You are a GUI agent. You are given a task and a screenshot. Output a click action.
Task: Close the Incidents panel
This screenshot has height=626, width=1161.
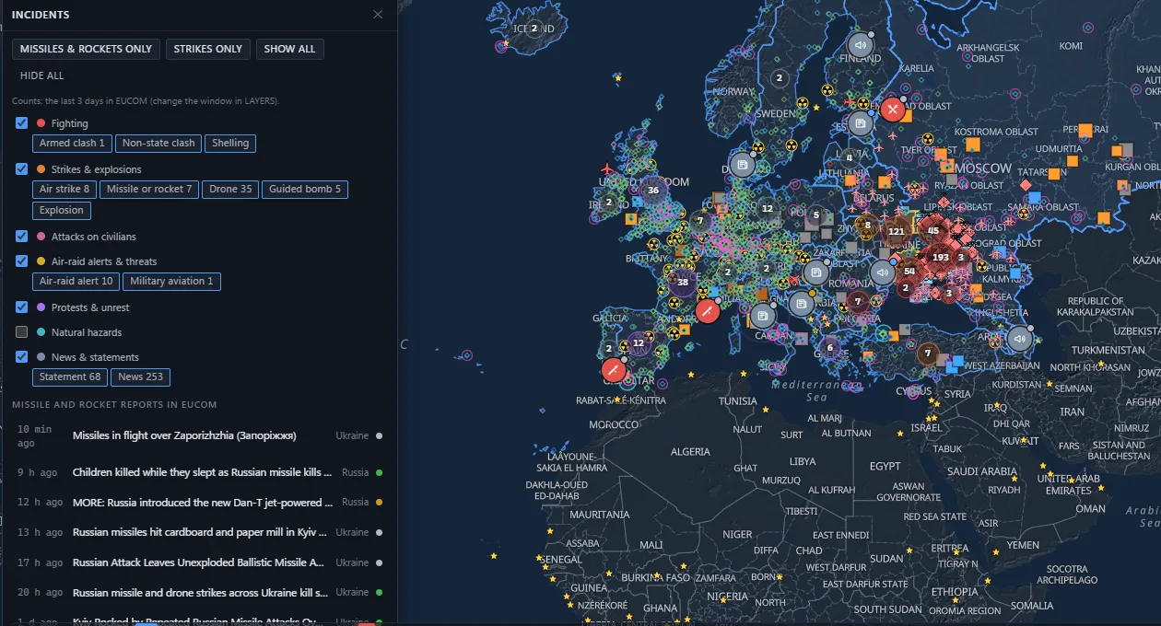(378, 15)
